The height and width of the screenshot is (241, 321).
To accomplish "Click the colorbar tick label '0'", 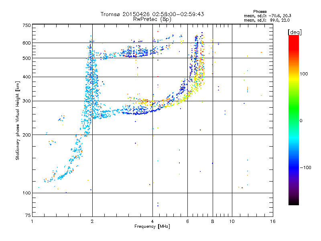I will coord(301,121).
